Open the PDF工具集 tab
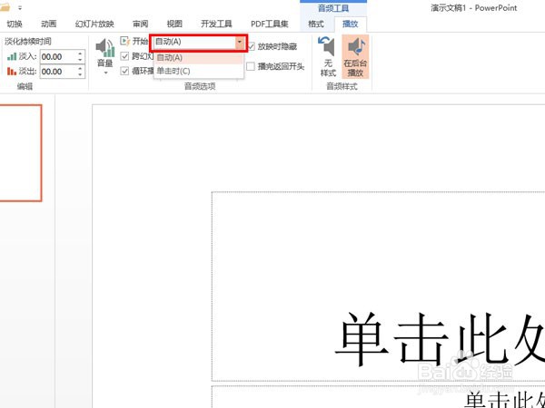 tap(270, 24)
